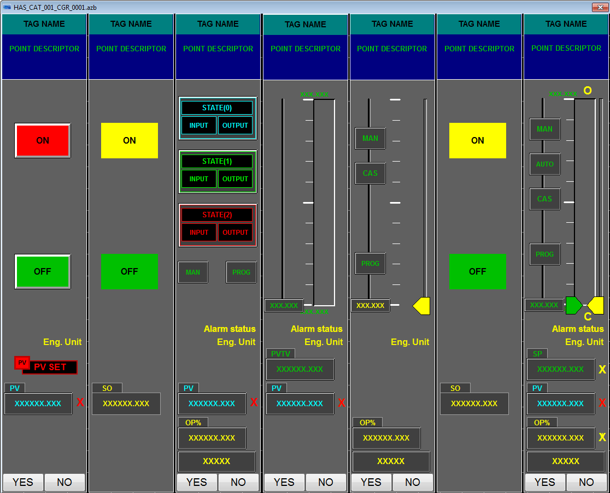
Task: Click the green pentagon pointer marker
Action: [573, 305]
